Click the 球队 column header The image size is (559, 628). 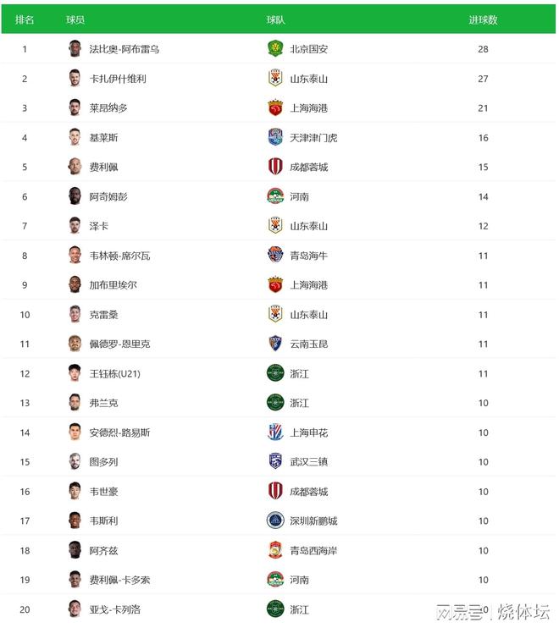click(x=275, y=19)
